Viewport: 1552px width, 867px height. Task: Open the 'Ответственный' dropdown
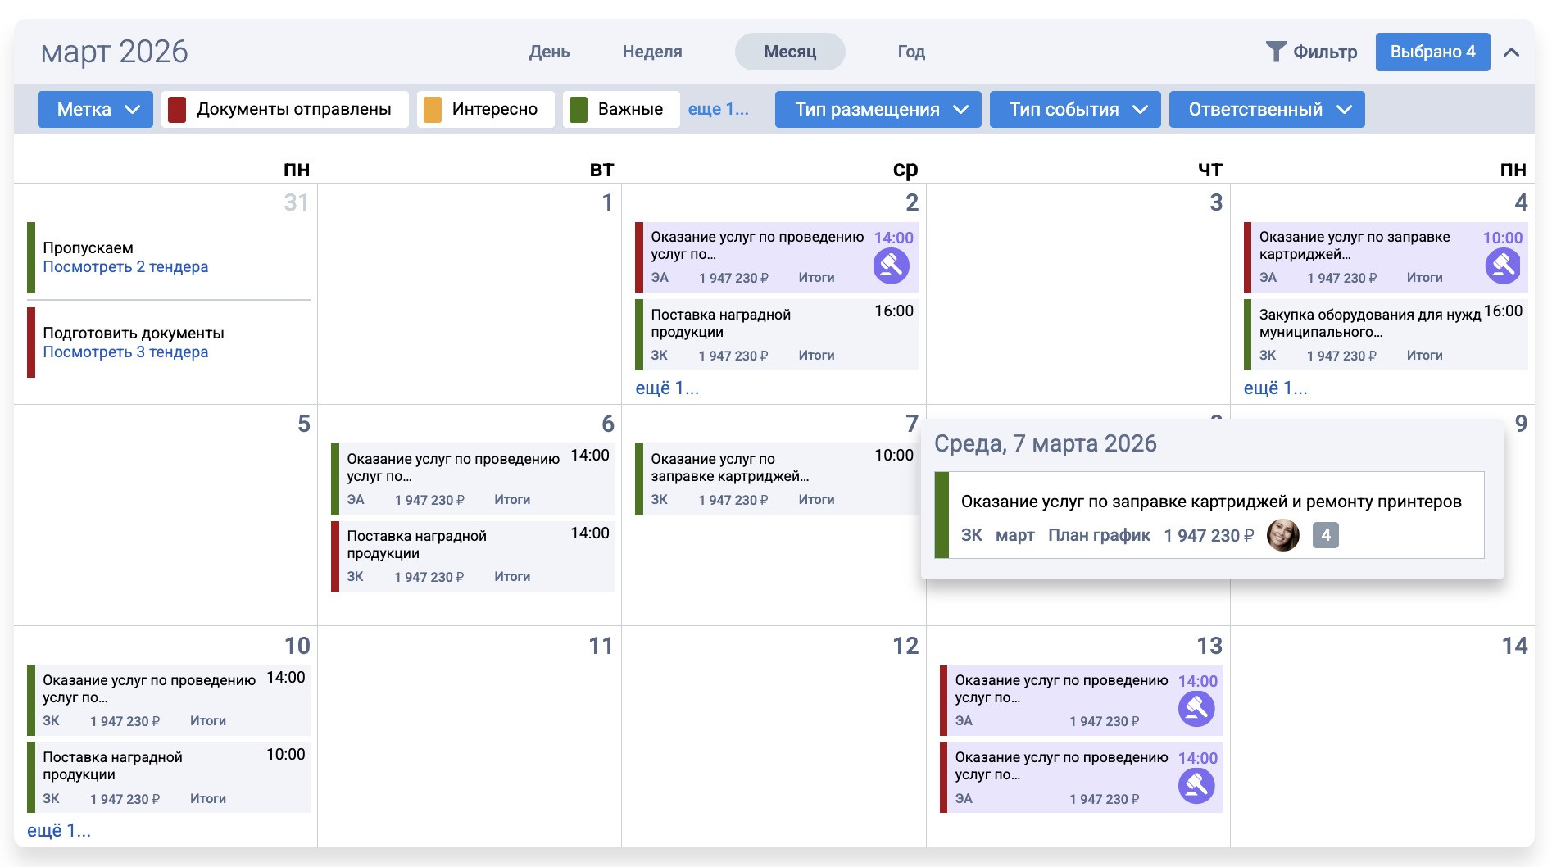[x=1266, y=109]
